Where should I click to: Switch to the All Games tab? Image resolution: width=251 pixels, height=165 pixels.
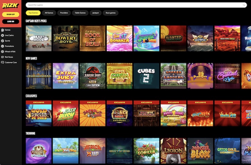[49, 13]
